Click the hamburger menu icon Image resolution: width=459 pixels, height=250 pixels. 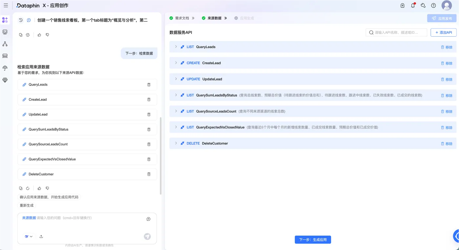tap(6, 6)
